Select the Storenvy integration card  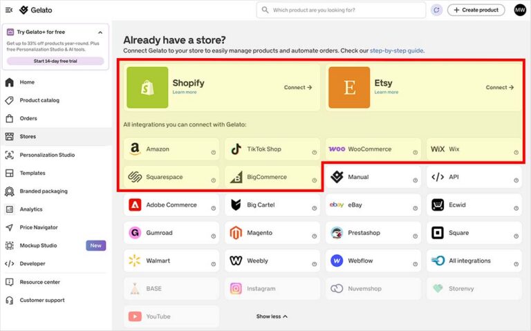click(474, 288)
